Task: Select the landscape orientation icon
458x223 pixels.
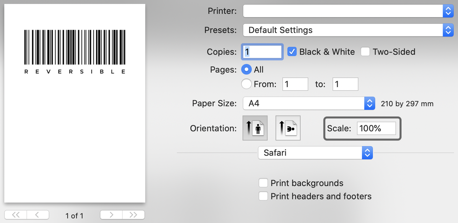Action: tap(288, 128)
